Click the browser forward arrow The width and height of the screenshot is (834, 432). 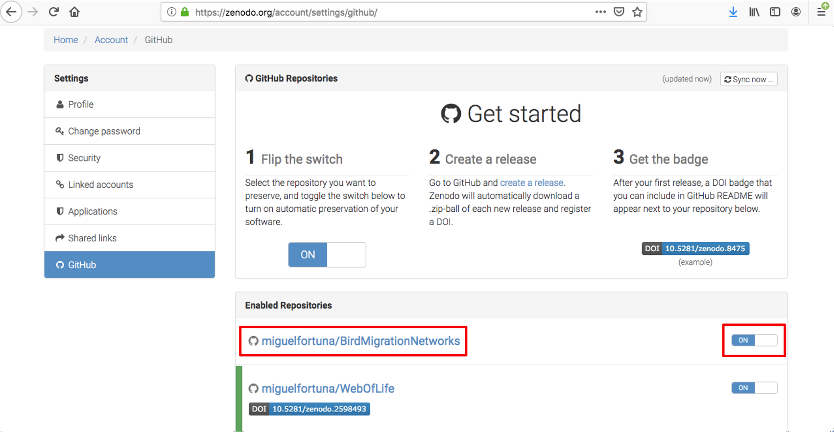click(x=33, y=12)
